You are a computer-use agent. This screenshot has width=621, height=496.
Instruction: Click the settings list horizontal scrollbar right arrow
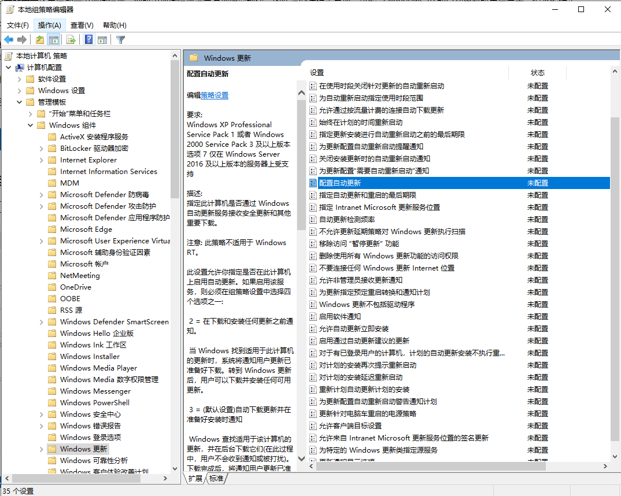tap(605, 467)
